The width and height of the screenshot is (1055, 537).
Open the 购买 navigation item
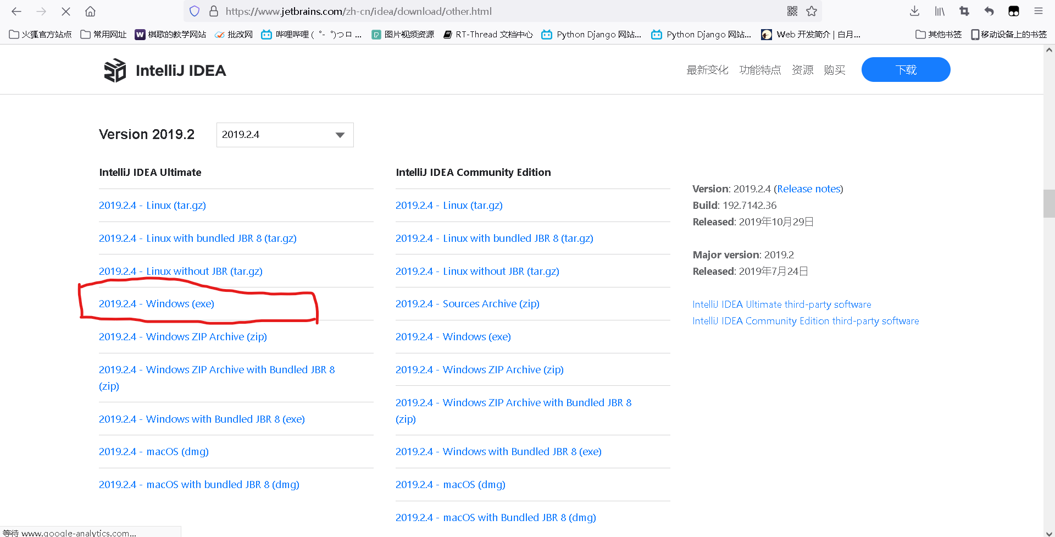[x=834, y=70]
